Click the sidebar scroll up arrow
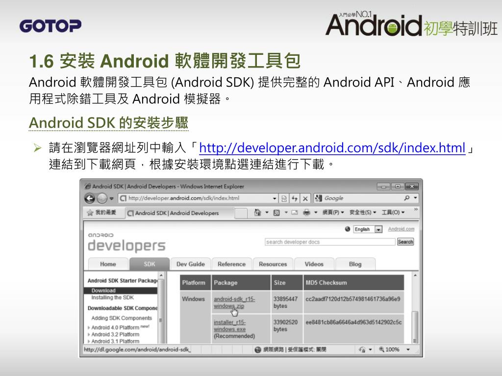Image resolution: width=502 pixels, height=376 pixels. (161, 275)
